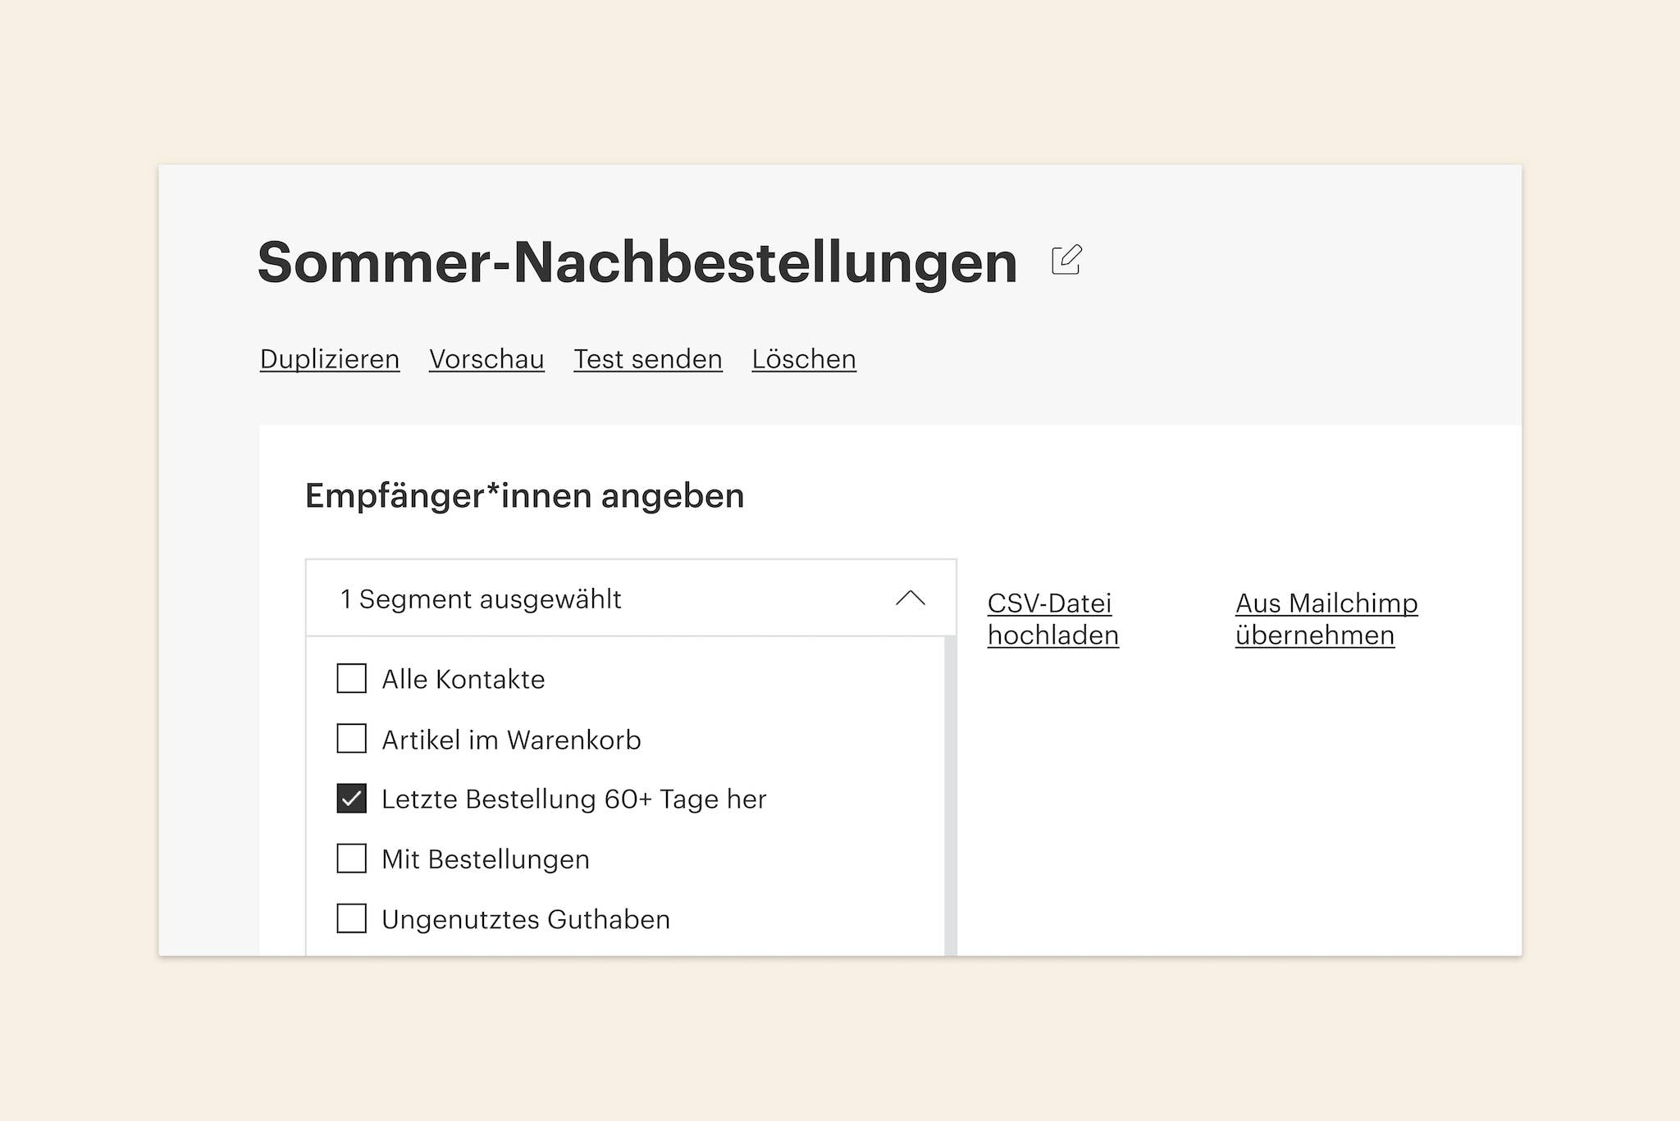Open the '1 Segment ausgewählt' dropdown field
This screenshot has height=1121, width=1680.
[x=574, y=599]
